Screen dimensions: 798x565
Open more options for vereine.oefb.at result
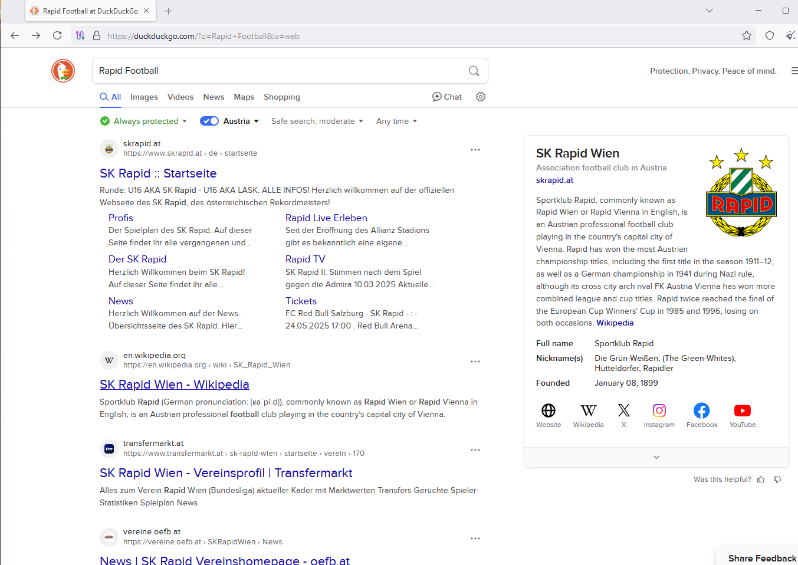coord(475,538)
